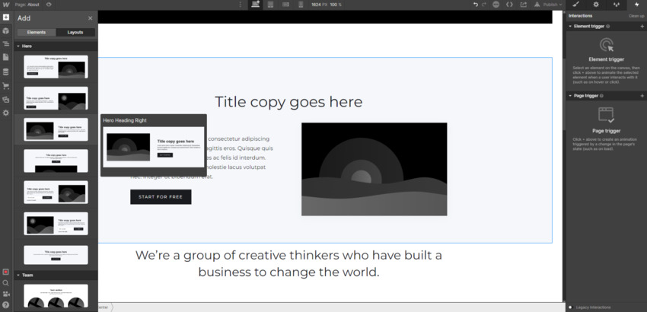Click the START FOR FREE button

161,197
